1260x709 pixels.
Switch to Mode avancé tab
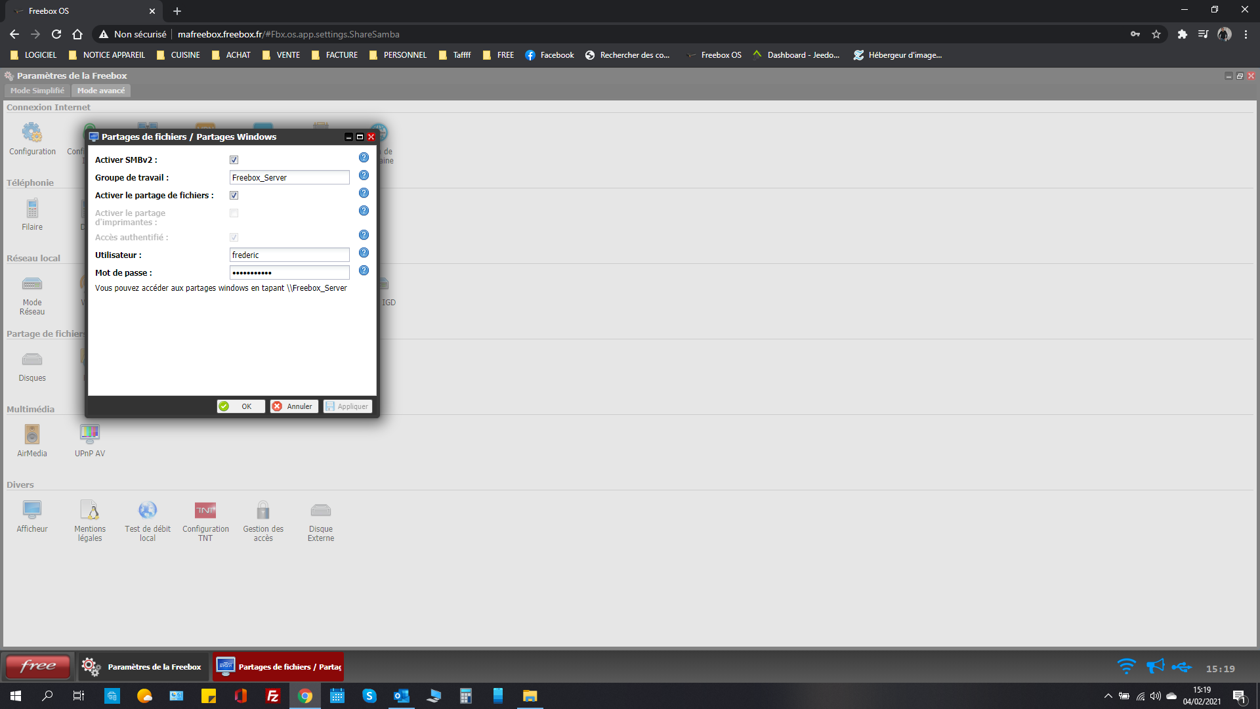click(x=101, y=91)
